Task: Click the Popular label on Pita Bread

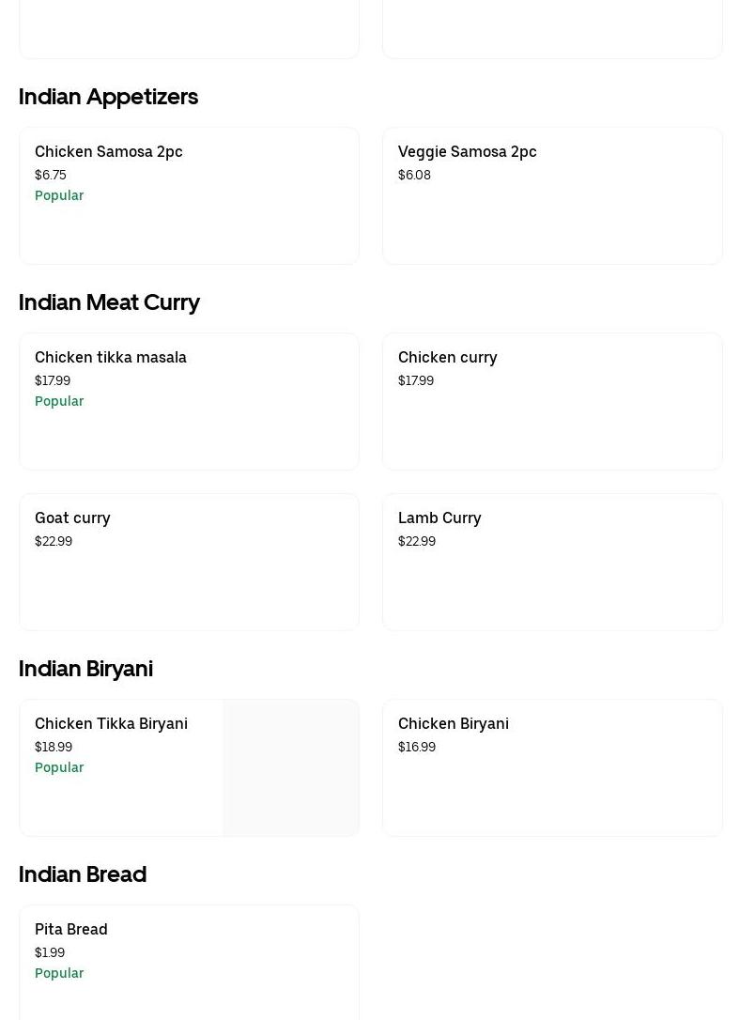Action: click(59, 973)
